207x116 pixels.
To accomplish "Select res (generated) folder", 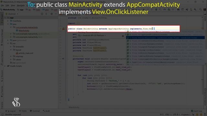I will coord(18,63).
